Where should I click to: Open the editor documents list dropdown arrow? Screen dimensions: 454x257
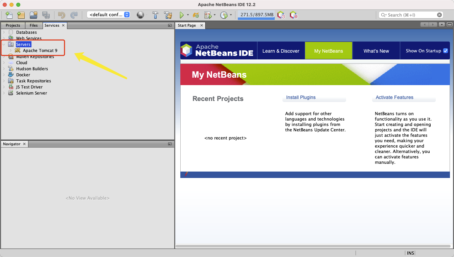[x=442, y=25]
